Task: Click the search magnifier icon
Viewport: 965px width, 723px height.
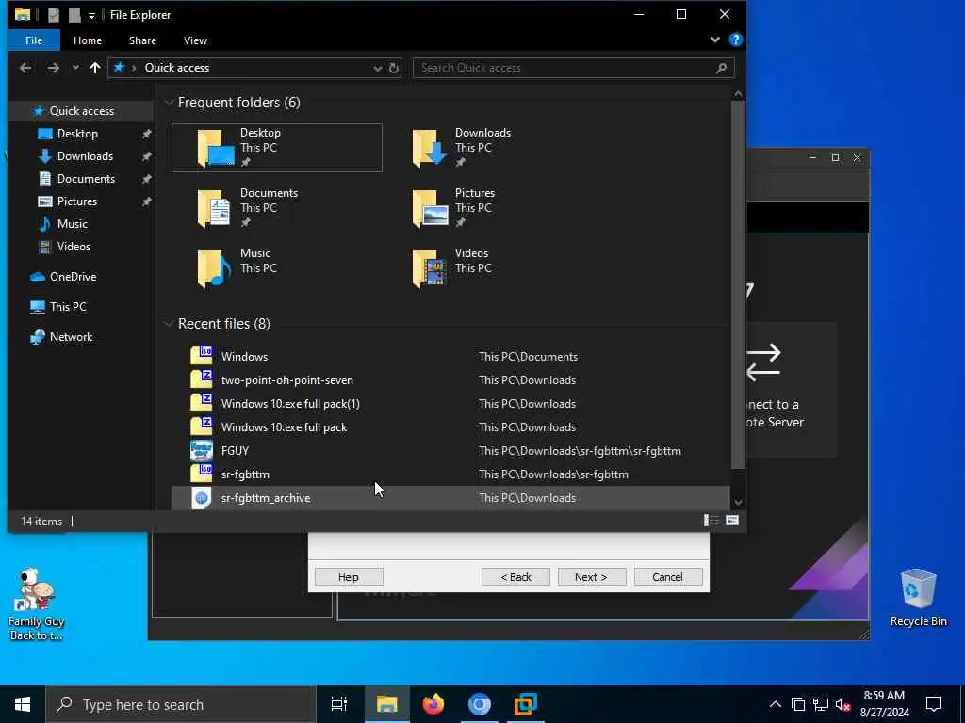Action: tap(721, 68)
